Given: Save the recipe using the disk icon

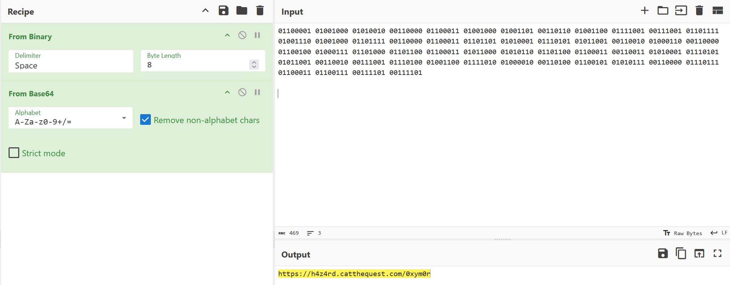Looking at the screenshot, I should pyautogui.click(x=223, y=11).
